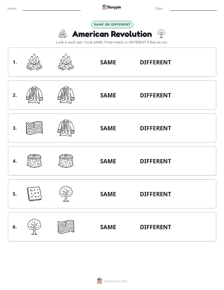The image size is (224, 290).
Task: Click the first campfire image in row 1
Action: (34, 62)
